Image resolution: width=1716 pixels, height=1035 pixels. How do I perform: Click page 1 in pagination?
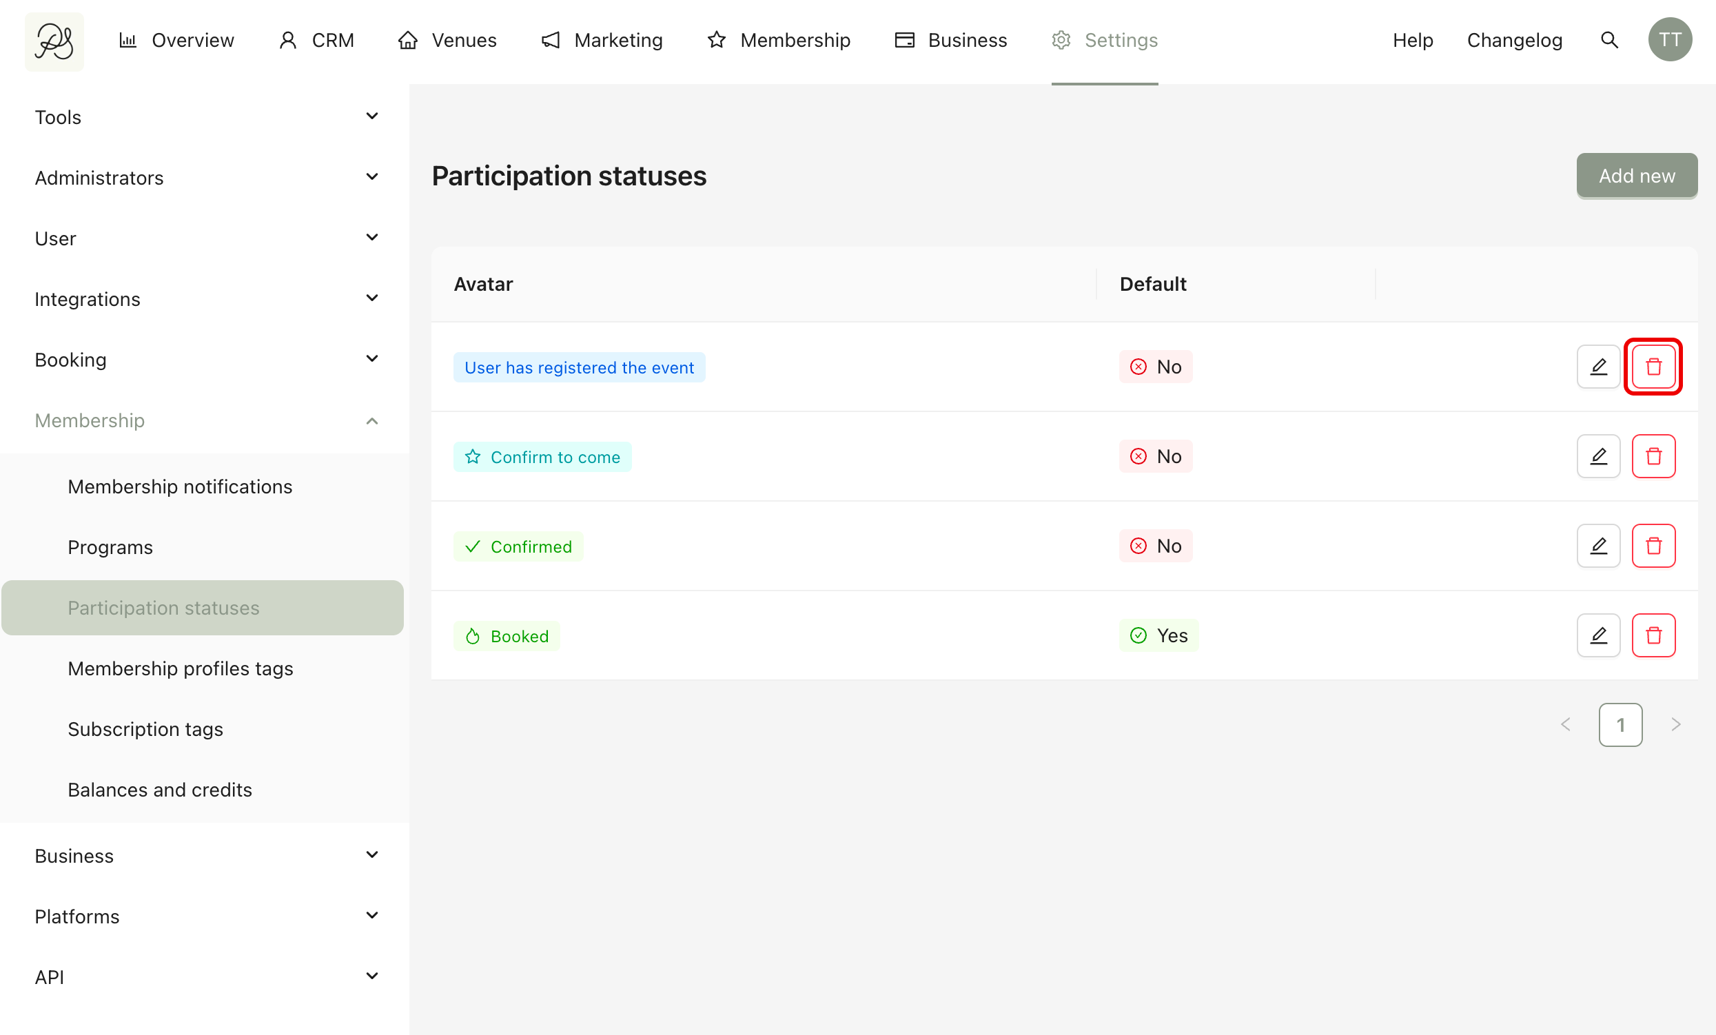(x=1620, y=725)
